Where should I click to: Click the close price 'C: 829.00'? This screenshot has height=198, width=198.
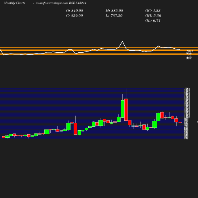pos(74,16)
